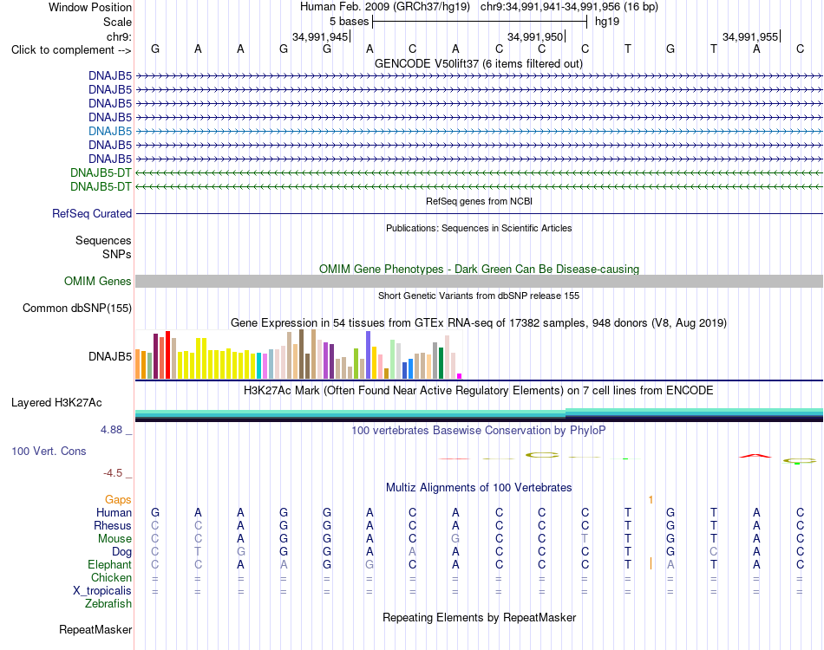Screen dimensions: 824x650
Task: Open 'RefSeq genes from NCBI' track title
Action: click(479, 201)
